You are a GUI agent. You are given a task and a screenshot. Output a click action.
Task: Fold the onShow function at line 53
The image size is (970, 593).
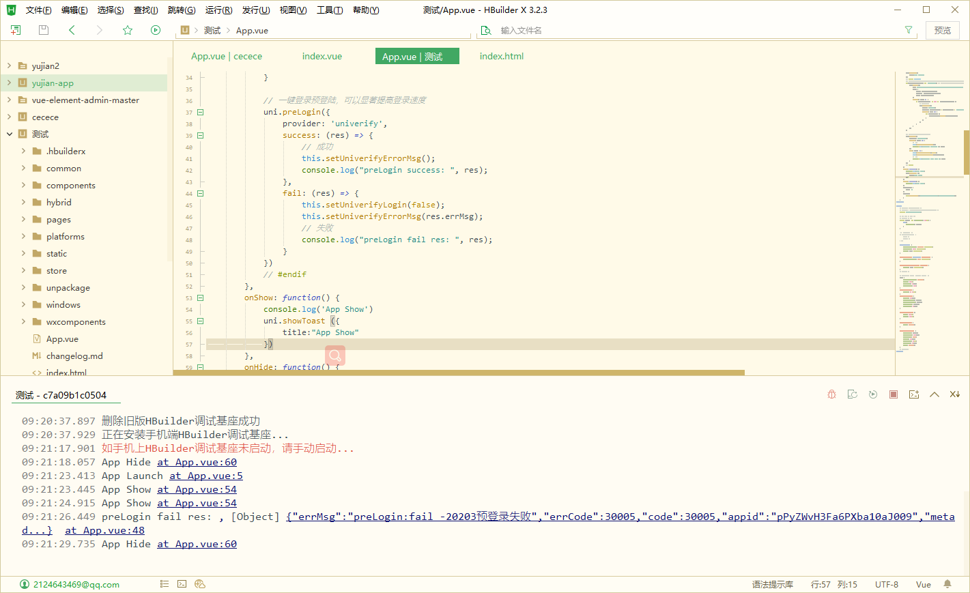[x=200, y=298]
